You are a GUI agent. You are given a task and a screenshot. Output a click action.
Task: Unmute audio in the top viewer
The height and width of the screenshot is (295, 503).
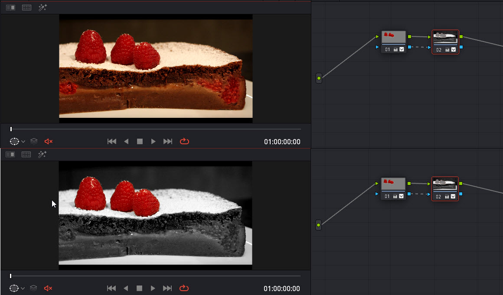tap(48, 142)
